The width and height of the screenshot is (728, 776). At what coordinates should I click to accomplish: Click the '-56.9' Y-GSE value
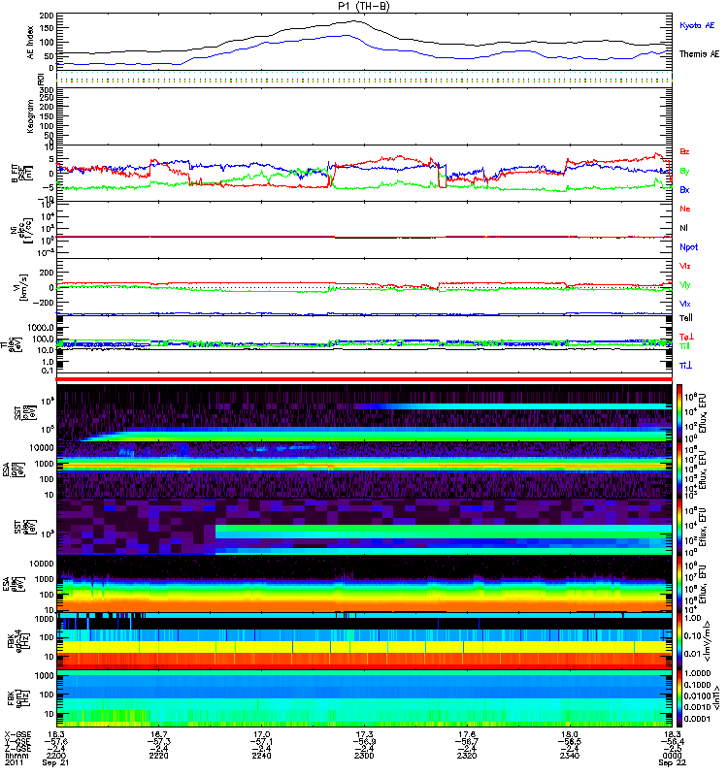pyautogui.click(x=364, y=741)
